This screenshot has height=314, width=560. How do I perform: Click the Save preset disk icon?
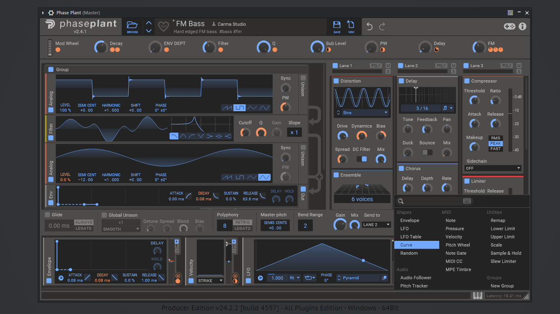pos(337,27)
